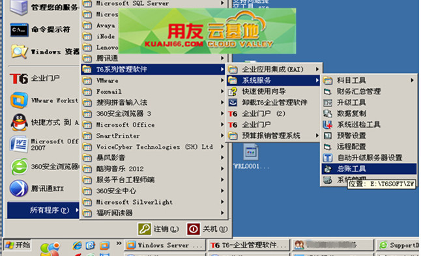Switch to the Support taskbar window
This screenshot has height=256, width=421.
(398, 246)
